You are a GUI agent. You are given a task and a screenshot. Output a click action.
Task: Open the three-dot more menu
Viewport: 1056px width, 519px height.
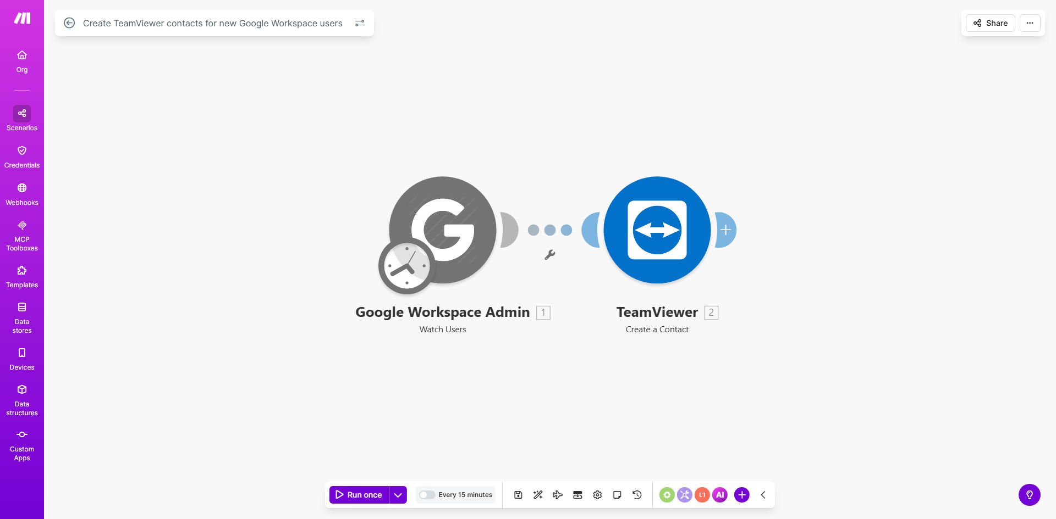(x=1030, y=23)
